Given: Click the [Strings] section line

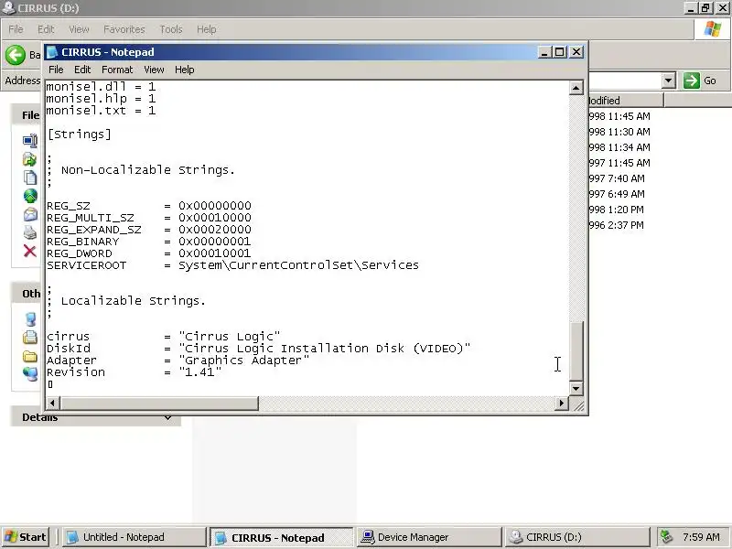Looking at the screenshot, I should 80,135.
